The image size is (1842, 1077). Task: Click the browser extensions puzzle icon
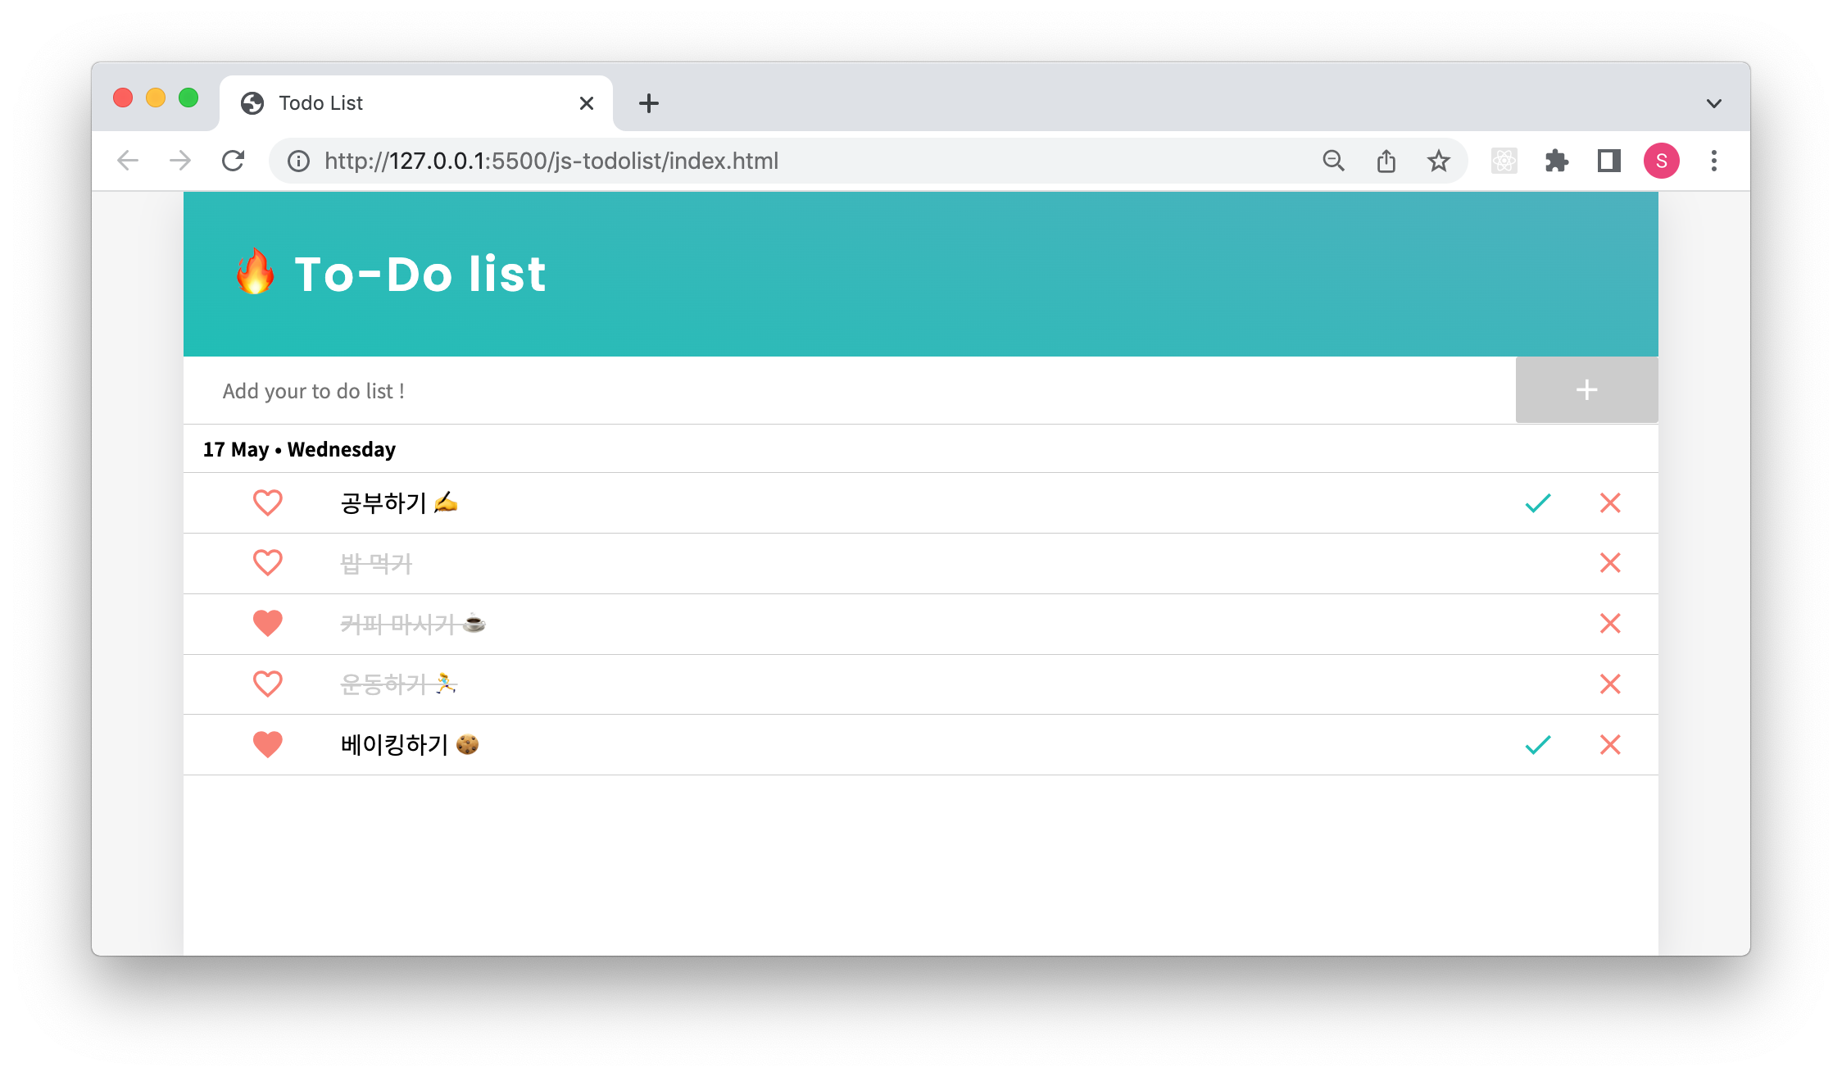1556,161
